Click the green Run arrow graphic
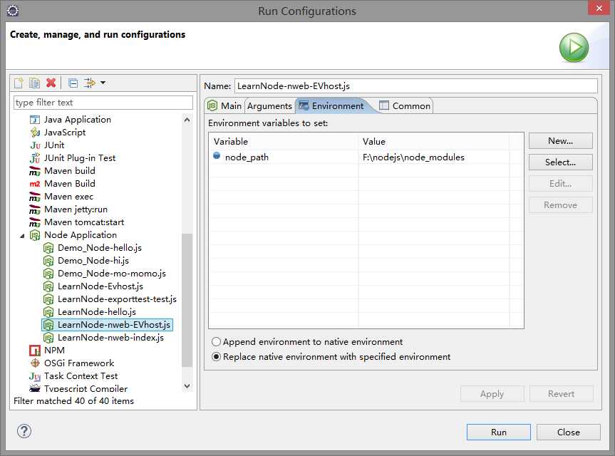 click(x=574, y=48)
